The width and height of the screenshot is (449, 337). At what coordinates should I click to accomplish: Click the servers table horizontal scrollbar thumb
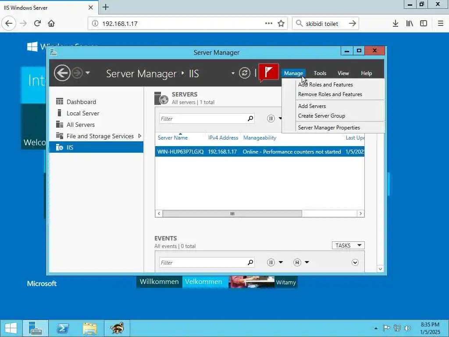coord(232,214)
